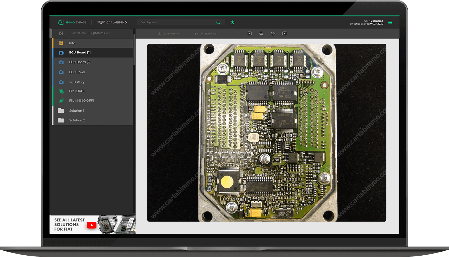Image resolution: width=449 pixels, height=257 pixels.
Task: Click the Compare Files button
Action: (x=206, y=34)
